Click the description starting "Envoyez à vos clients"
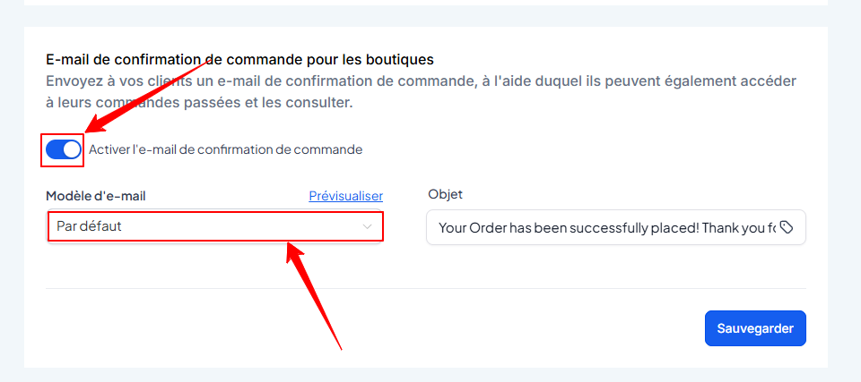The image size is (861, 382). coord(422,91)
